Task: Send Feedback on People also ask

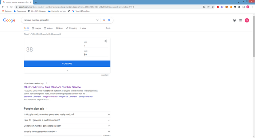Action: point(107,135)
